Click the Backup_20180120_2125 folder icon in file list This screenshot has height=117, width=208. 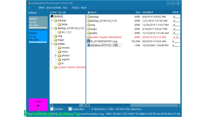coord(89,21)
